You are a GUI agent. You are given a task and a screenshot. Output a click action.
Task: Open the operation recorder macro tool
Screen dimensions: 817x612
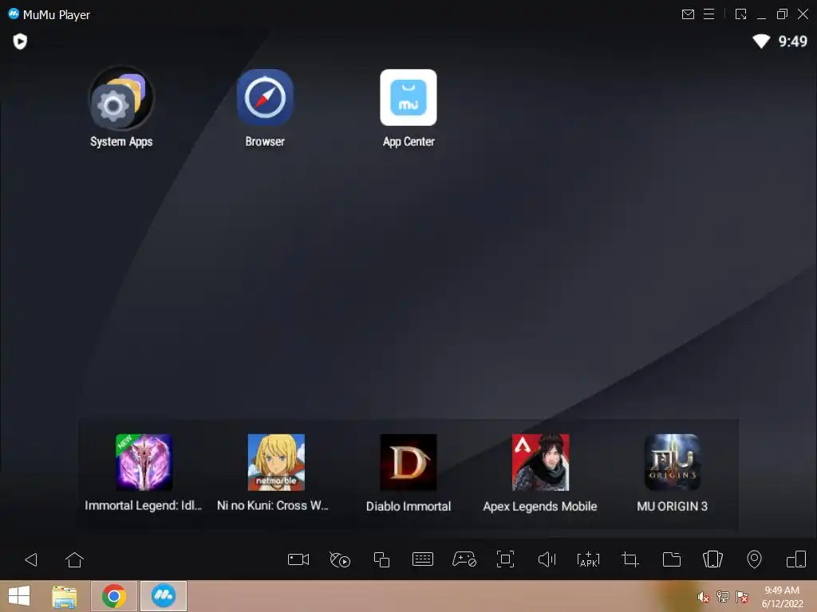pyautogui.click(x=340, y=559)
